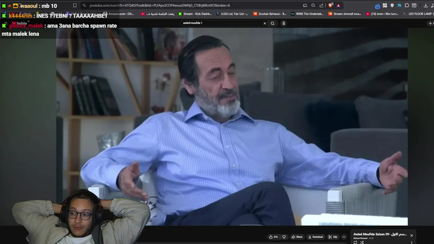Viewport: 434px width, 244px height.
Task: Close the Awled Moufida playlist panel
Action: 412,236
